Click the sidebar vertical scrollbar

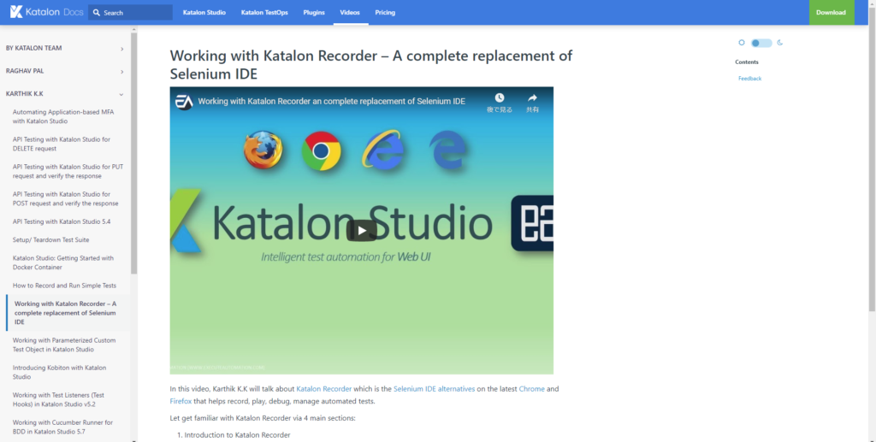point(134,154)
